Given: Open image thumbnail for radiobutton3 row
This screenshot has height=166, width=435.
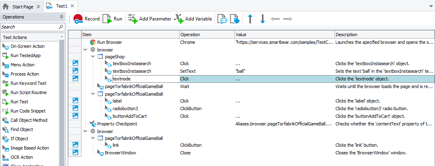Looking at the screenshot, I should click(x=75, y=108).
